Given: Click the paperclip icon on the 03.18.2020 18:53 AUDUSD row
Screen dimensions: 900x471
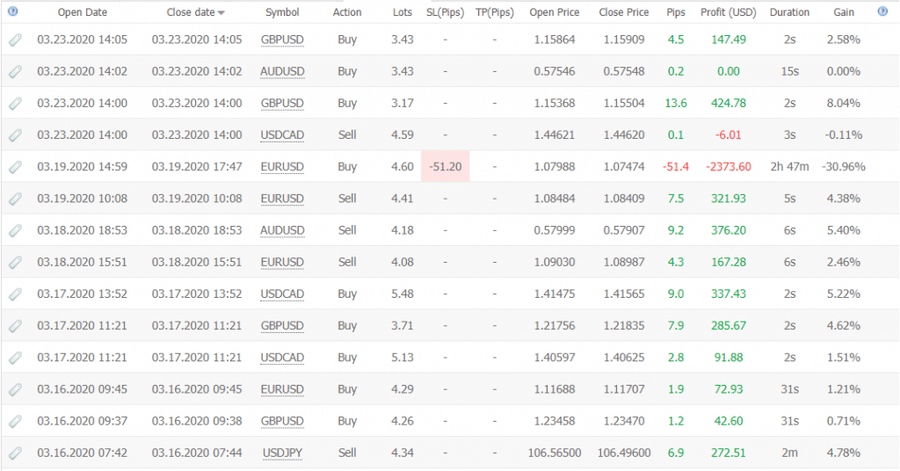Looking at the screenshot, I should point(14,230).
